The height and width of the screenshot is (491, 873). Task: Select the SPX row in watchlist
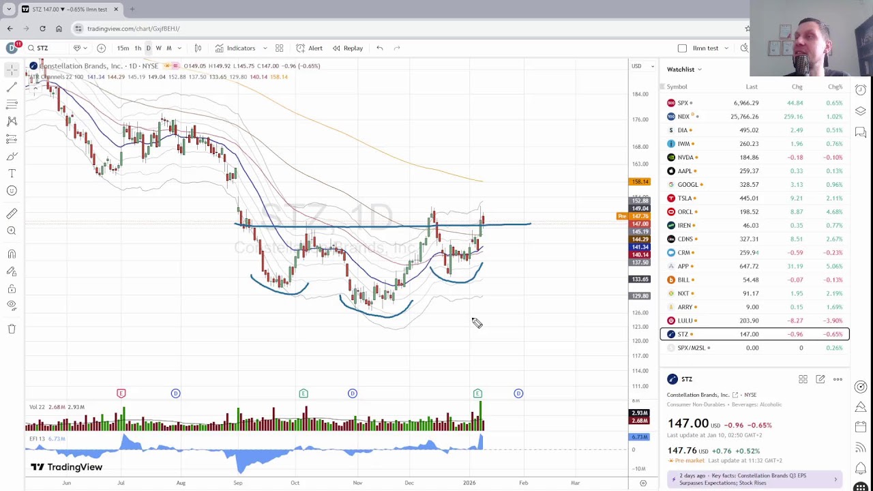tap(755, 103)
